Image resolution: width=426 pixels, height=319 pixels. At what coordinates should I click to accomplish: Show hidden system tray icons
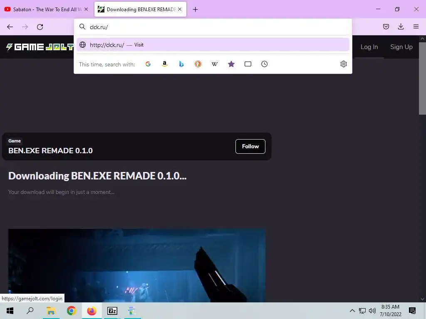coord(352,311)
